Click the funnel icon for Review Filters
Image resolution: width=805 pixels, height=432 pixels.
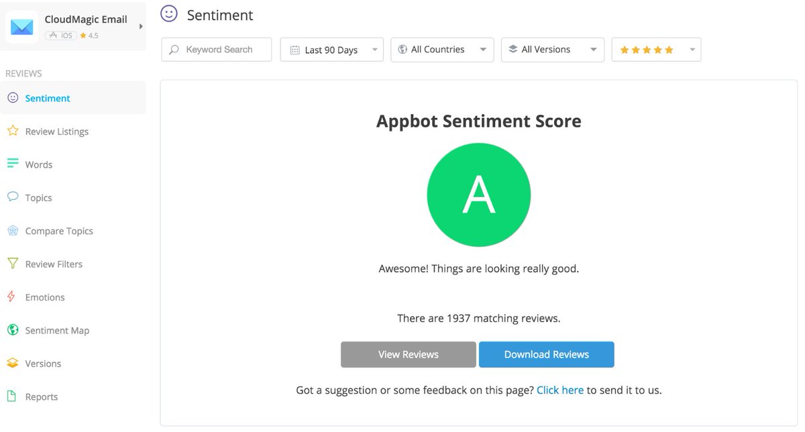pyautogui.click(x=12, y=264)
